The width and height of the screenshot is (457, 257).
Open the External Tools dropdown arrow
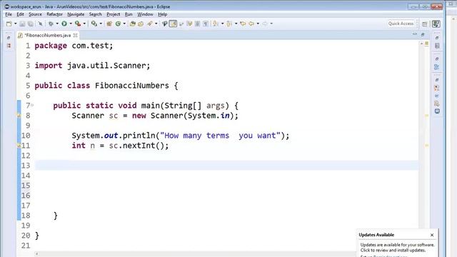click(84, 24)
